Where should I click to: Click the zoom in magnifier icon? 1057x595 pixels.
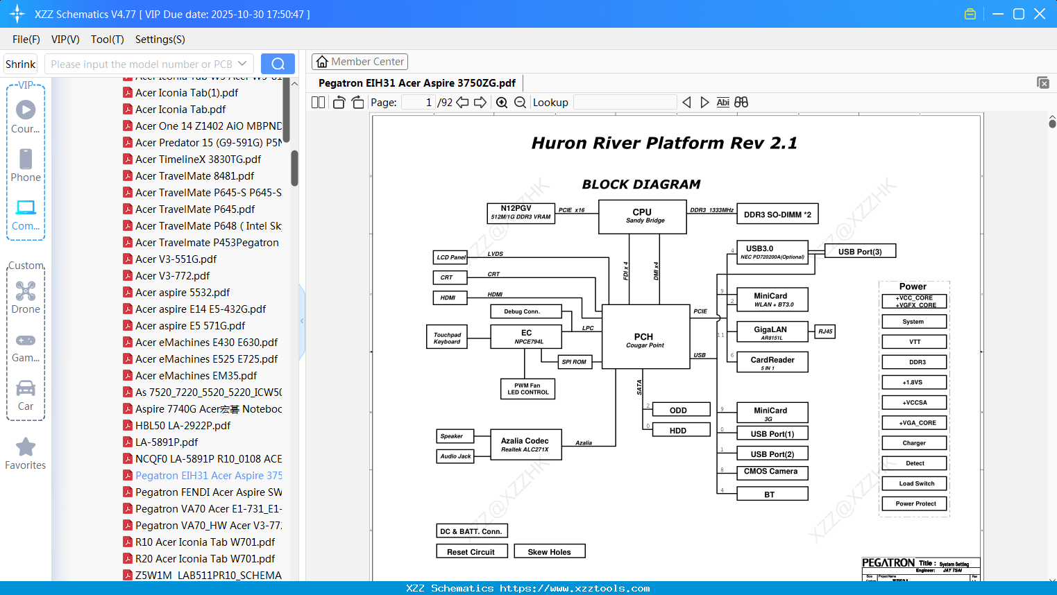point(502,103)
